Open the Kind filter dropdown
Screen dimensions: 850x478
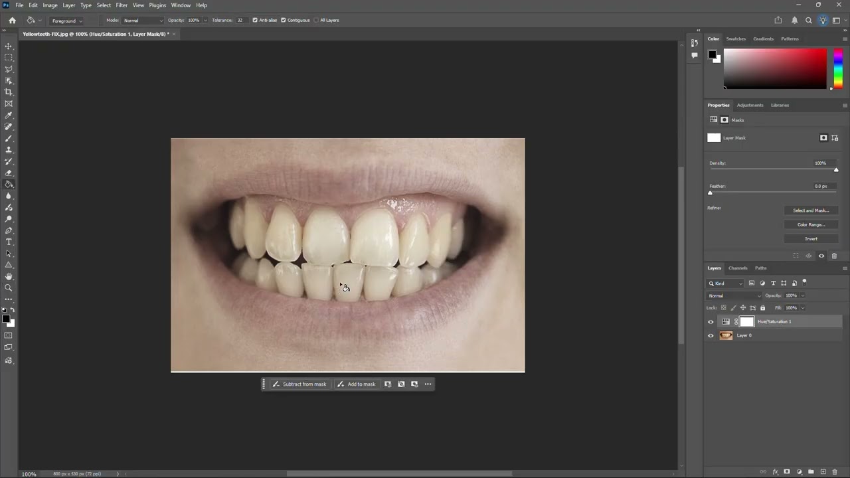pyautogui.click(x=726, y=283)
